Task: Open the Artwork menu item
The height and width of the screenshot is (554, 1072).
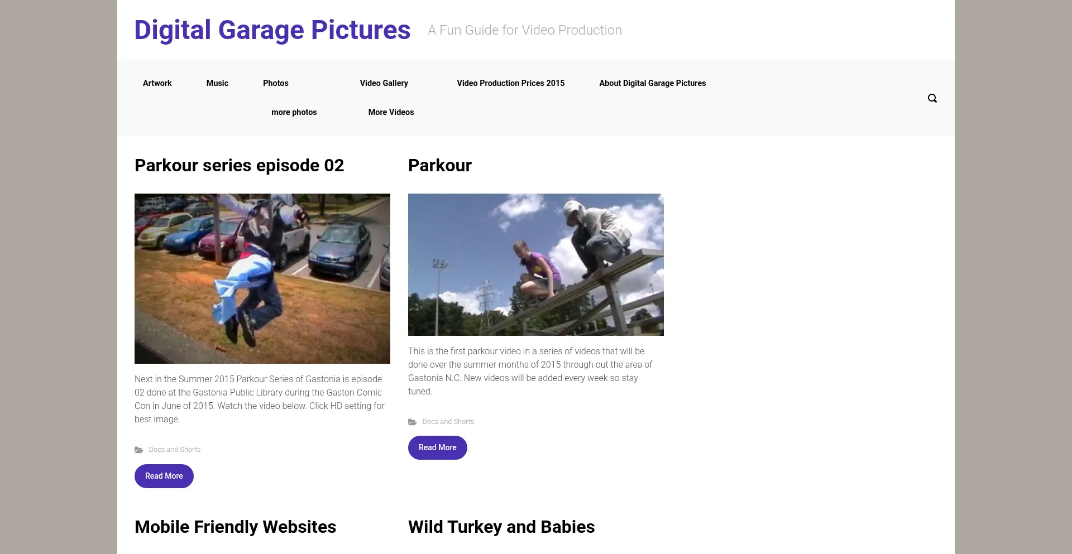Action: point(157,83)
